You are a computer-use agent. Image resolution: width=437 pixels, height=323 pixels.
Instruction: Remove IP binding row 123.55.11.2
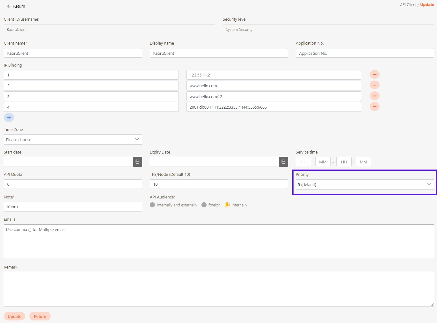coord(374,75)
